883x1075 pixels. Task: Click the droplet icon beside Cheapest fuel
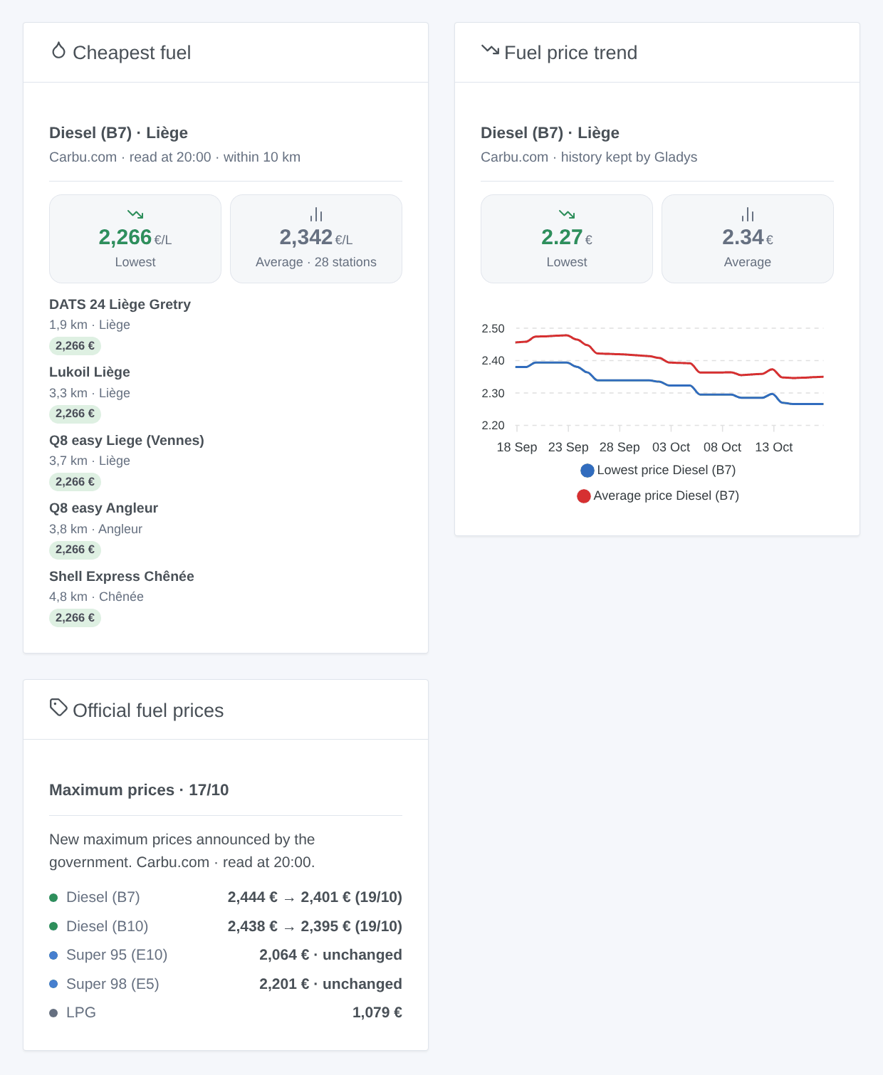58,51
